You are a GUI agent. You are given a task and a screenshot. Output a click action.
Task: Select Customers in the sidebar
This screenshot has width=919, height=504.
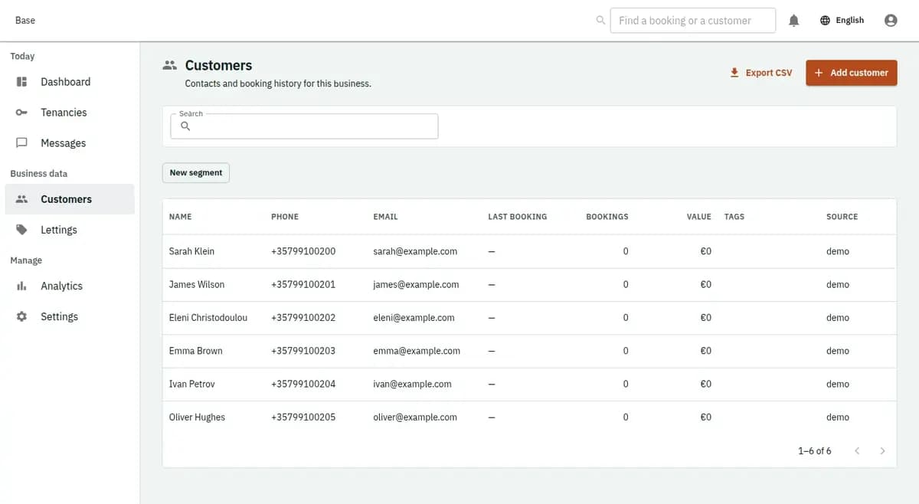[x=70, y=199]
